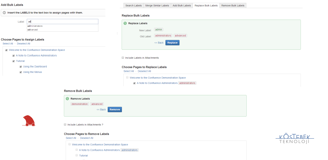Go to the Remove Bulk Labels tab
The image size is (328, 160).
coord(233,5)
